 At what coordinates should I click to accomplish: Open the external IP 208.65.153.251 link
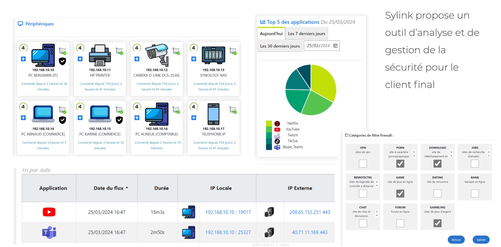(309, 212)
